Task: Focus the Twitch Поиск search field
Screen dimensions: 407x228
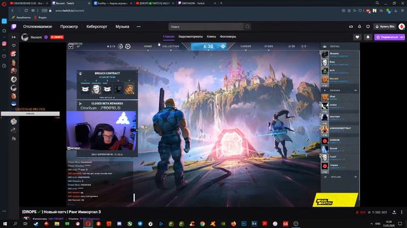Action: coord(206,27)
